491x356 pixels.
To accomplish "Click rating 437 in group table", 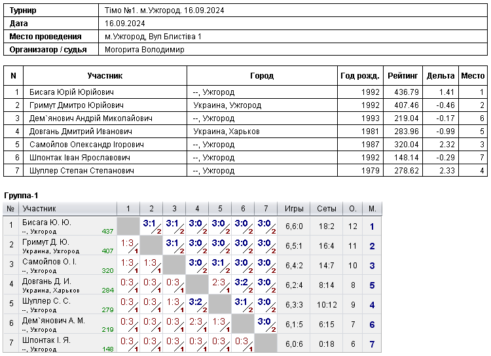I will pyautogui.click(x=107, y=232).
